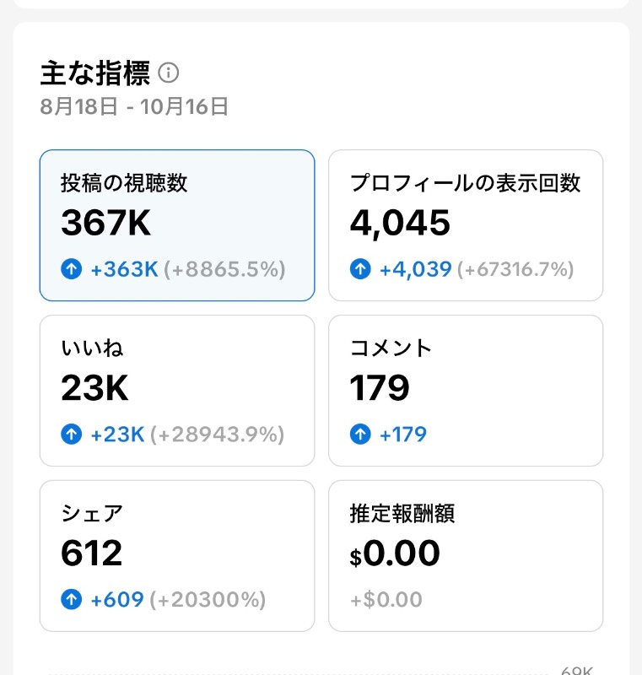The image size is (642, 675).
Task: Select the シェア 612 card
Action: click(177, 556)
